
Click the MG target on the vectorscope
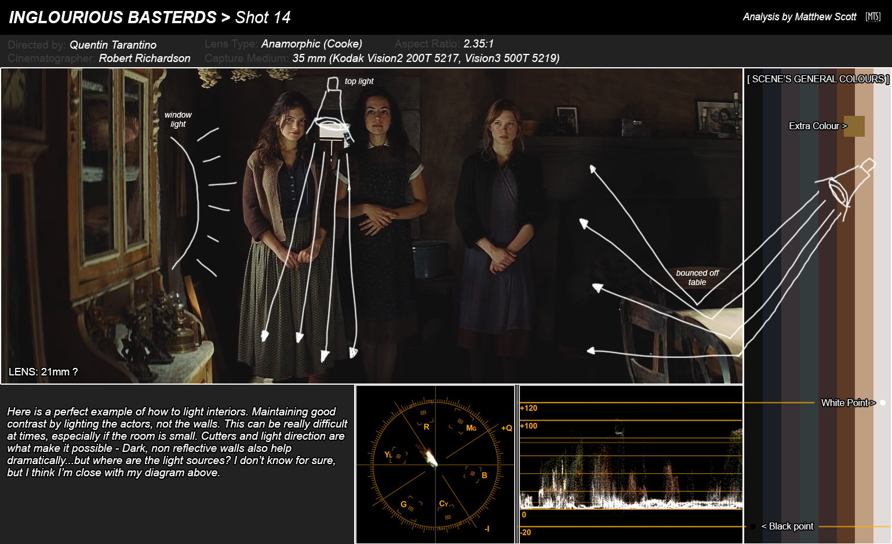(x=460, y=421)
